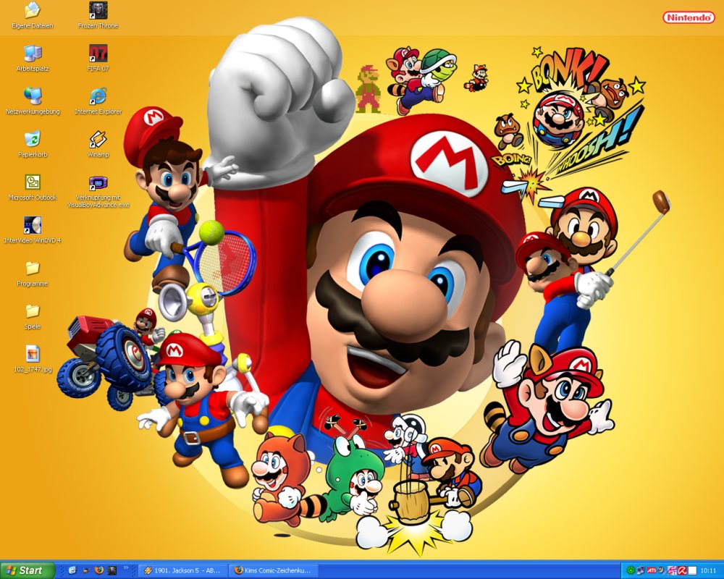
Task: Expand the Quick Launch overflow chevron
Action: [x=125, y=568]
